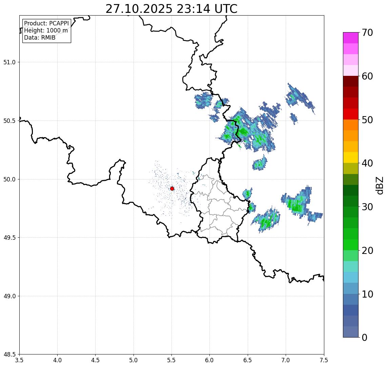The height and width of the screenshot is (367, 388).
Task: Click the 'Height: 1000 m' legend line
Action: point(46,30)
